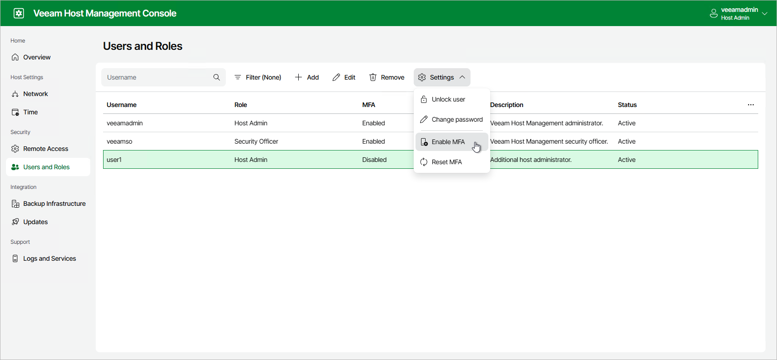
Task: Click the filter lines icon
Action: tap(238, 77)
